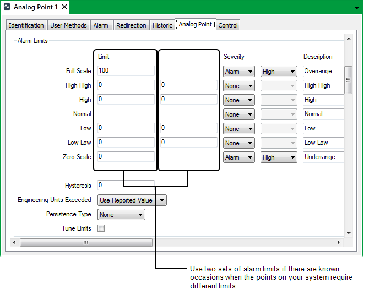Click the Full Scale limit field
The width and height of the screenshot is (369, 300).
pyautogui.click(x=126, y=71)
